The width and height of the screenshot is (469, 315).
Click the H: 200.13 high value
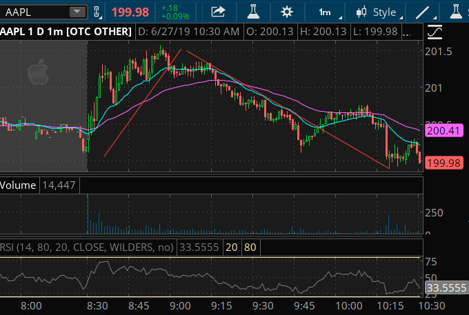[x=323, y=32]
